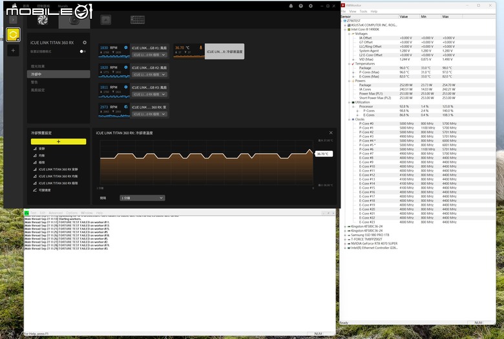Open the graph interval 1-minute dropdown
The width and height of the screenshot is (504, 339).
142,198
